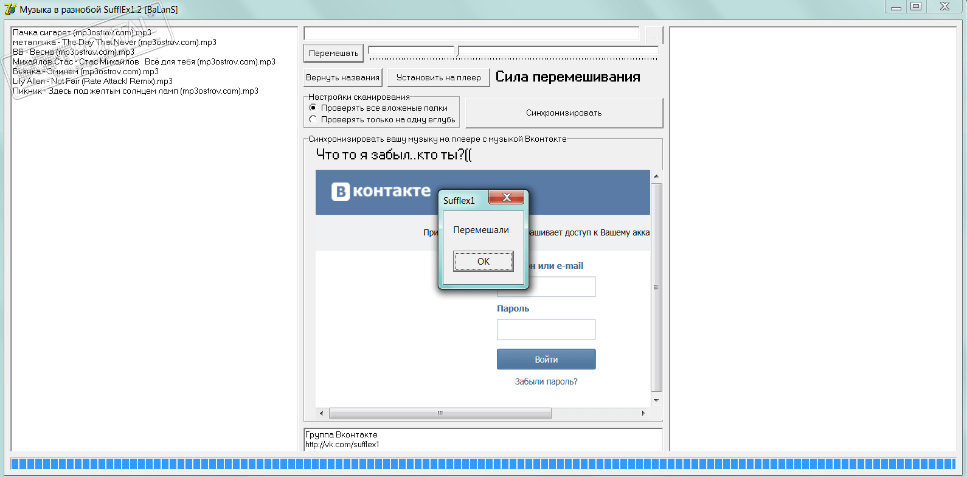This screenshot has height=477, width=967.
Task: Confirm the dialog with OK
Action: click(x=483, y=262)
